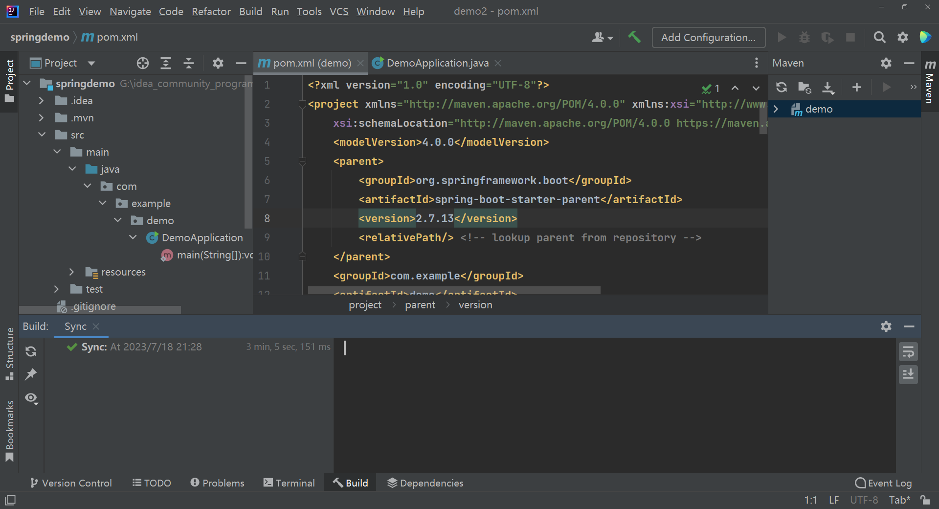Open the VCS menu
The image size is (939, 509).
pos(339,11)
